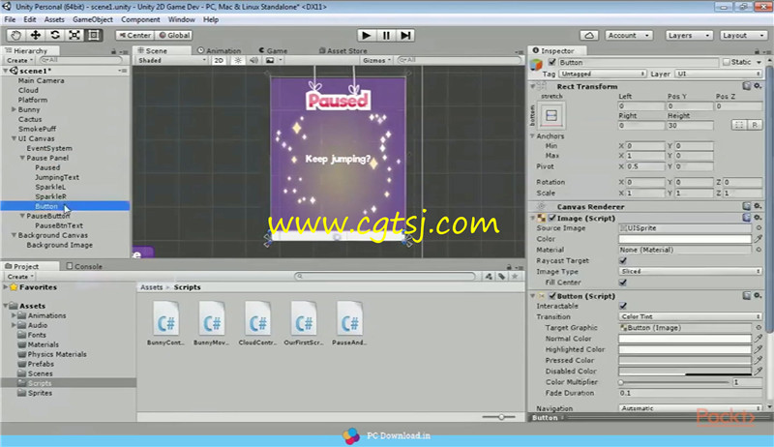Open the Tag dropdown showing Untagged
774x447 pixels.
[602, 74]
